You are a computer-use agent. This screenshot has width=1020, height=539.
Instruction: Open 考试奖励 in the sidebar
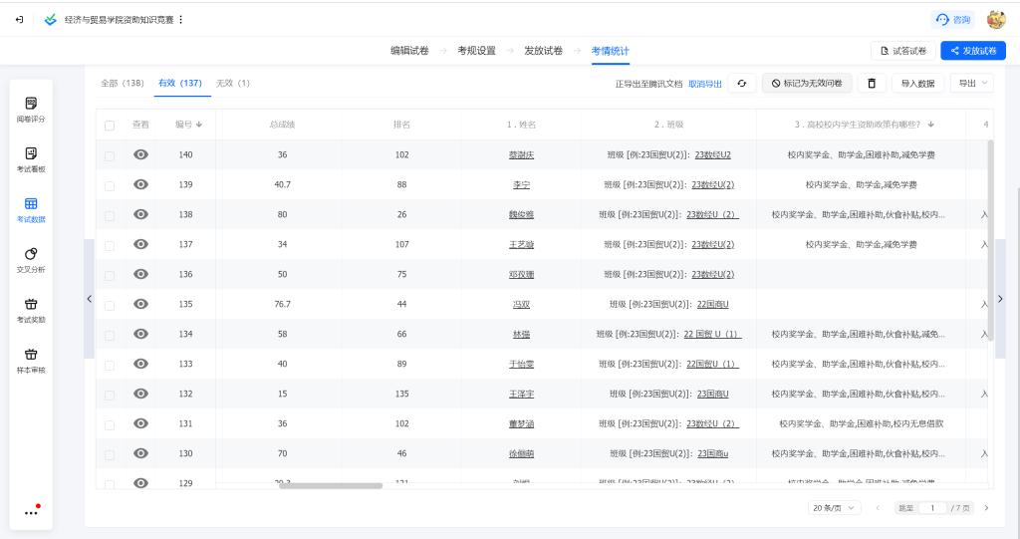tap(31, 310)
